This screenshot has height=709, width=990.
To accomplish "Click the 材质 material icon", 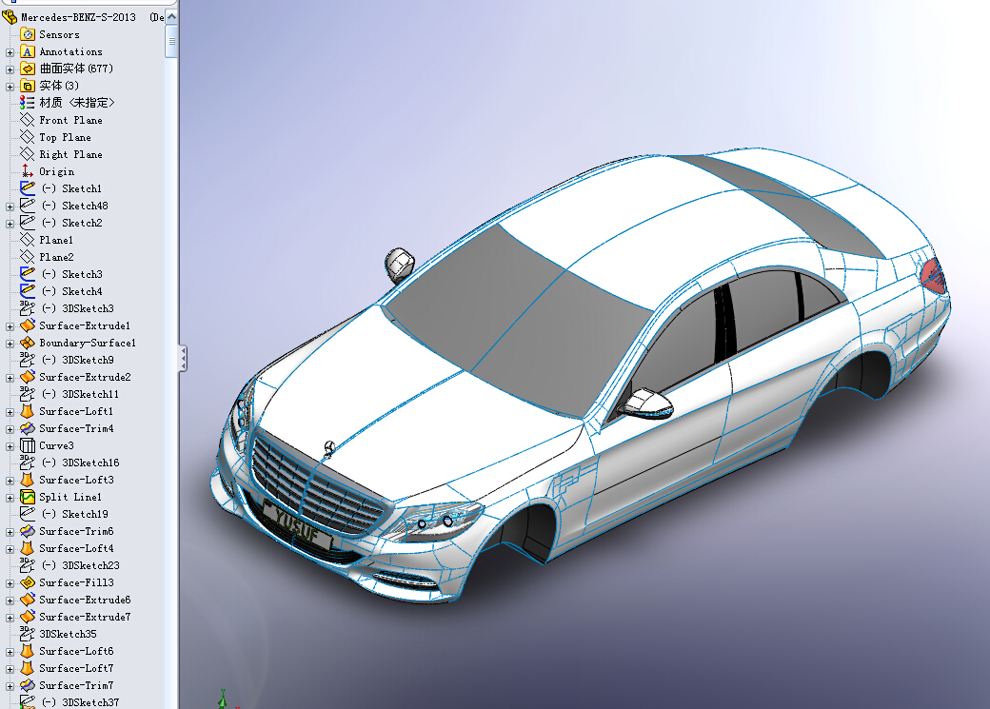I will tap(28, 102).
